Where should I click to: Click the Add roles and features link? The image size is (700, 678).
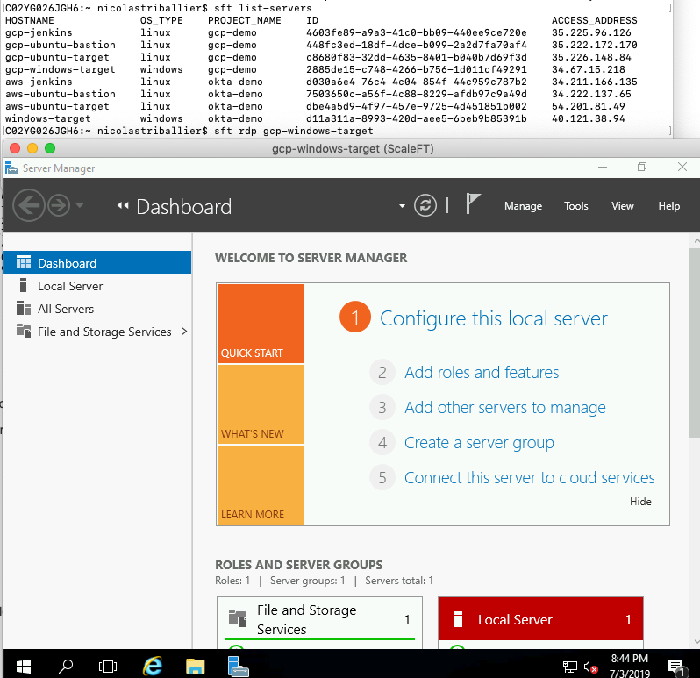(482, 373)
